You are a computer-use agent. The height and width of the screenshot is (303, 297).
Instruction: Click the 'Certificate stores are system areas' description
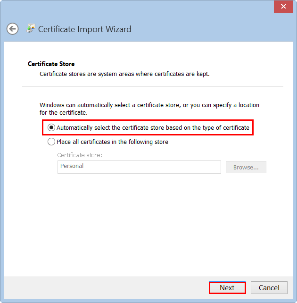pos(124,74)
